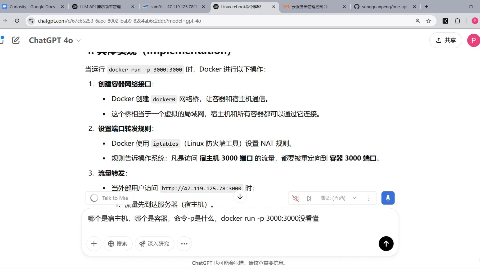The width and height of the screenshot is (480, 269).
Task: Enable 深入研究 deep research mode
Action: [154, 243]
